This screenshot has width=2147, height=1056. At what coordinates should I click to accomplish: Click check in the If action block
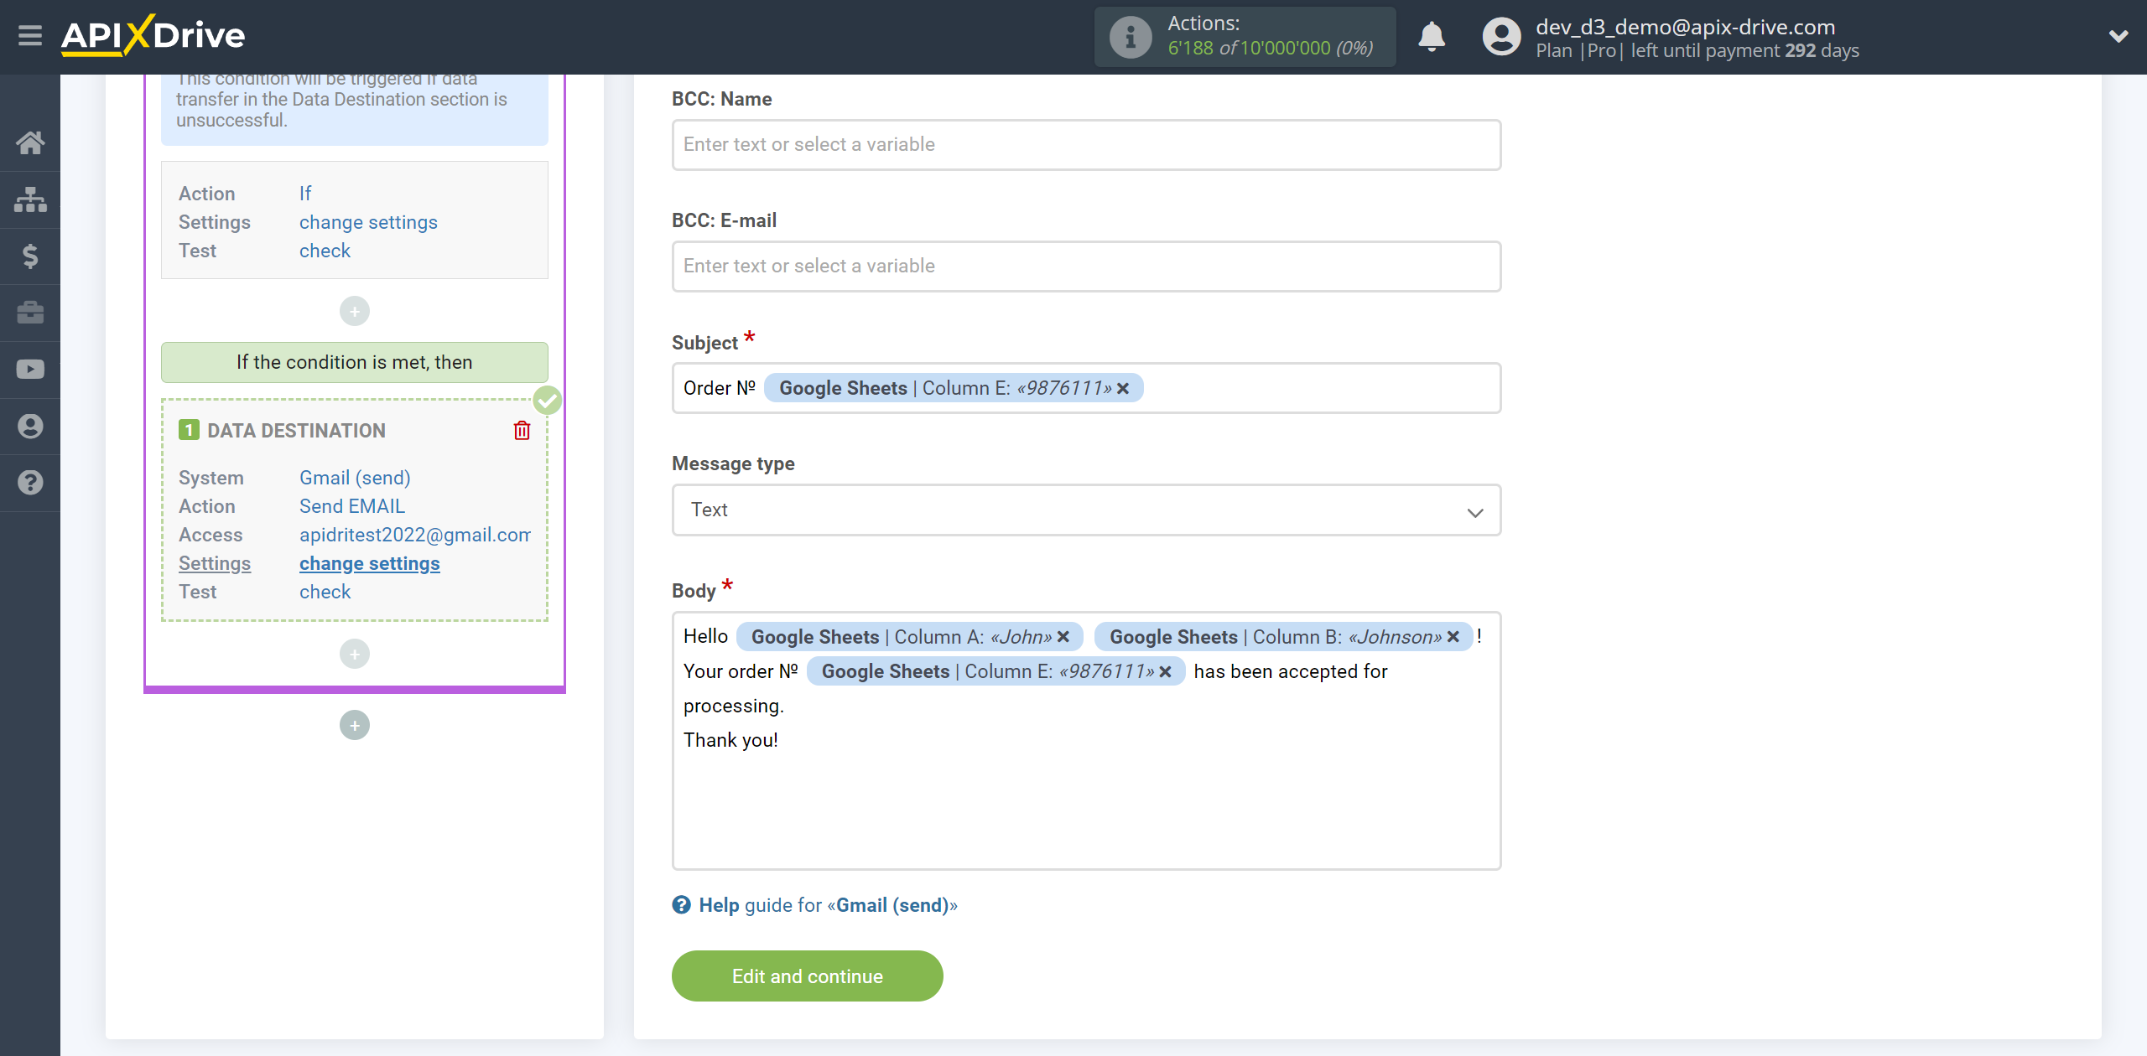[325, 251]
